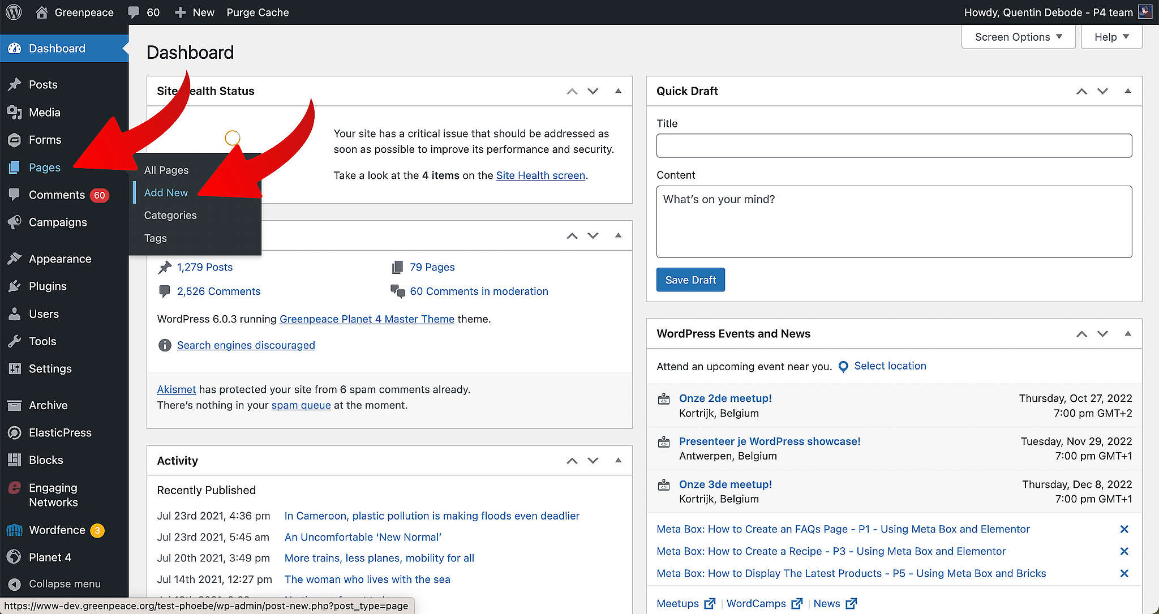Dismiss the FAQs Page news item
The height and width of the screenshot is (614, 1159).
click(1124, 529)
